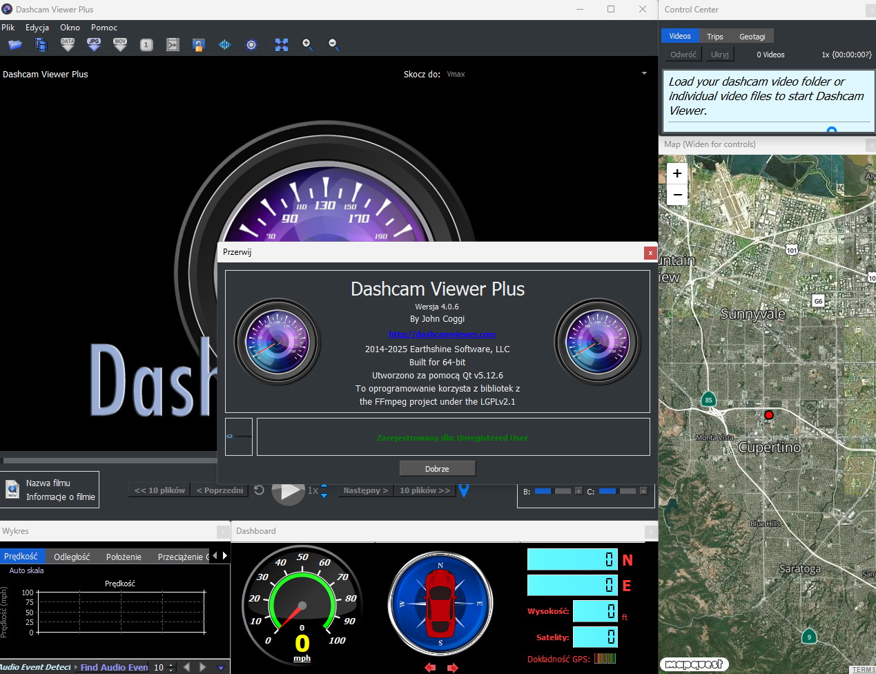Click the replay circular arrow icon
Screen dimensions: 876x674
259,490
